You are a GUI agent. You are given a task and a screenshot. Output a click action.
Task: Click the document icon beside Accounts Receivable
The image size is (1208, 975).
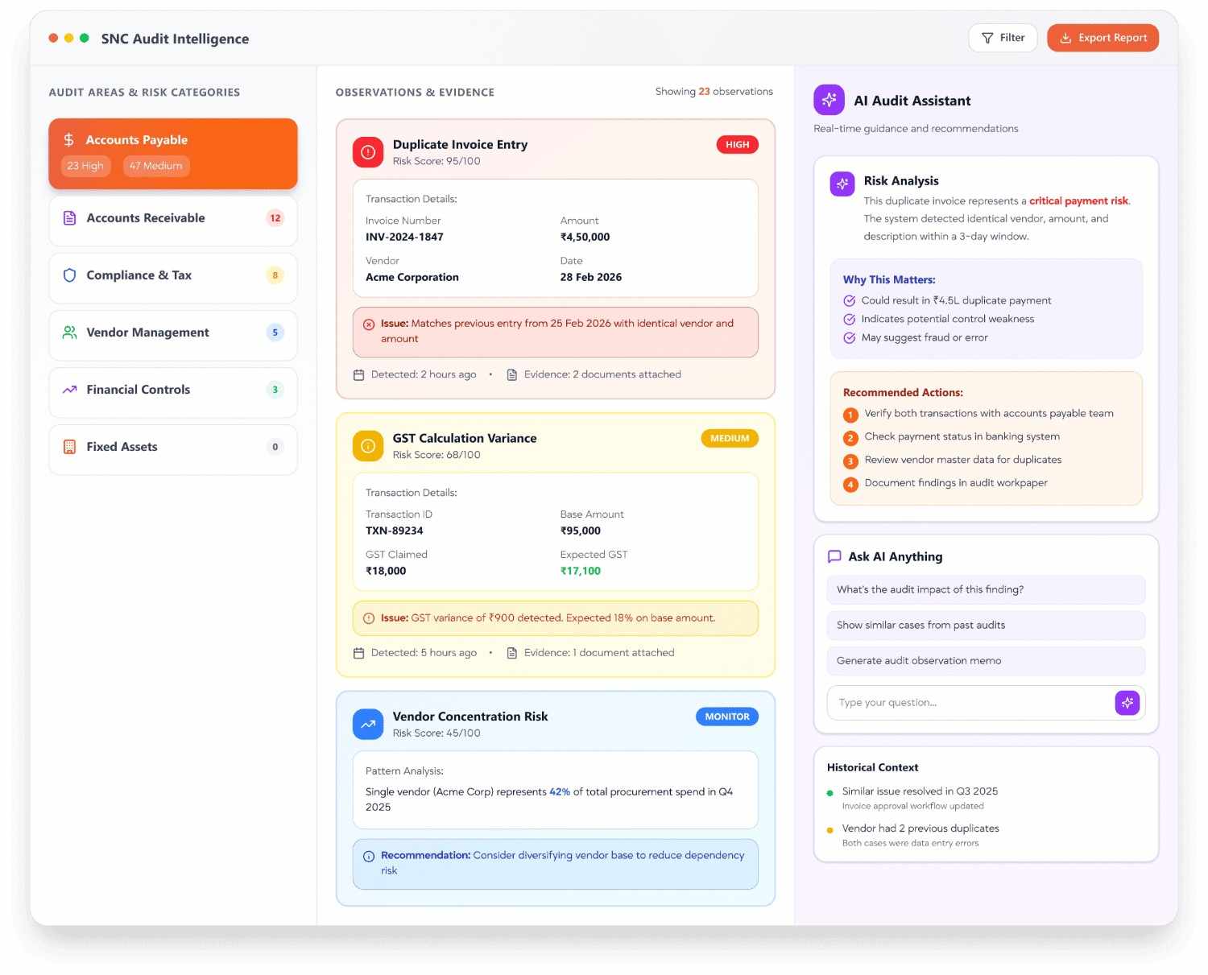(x=70, y=218)
